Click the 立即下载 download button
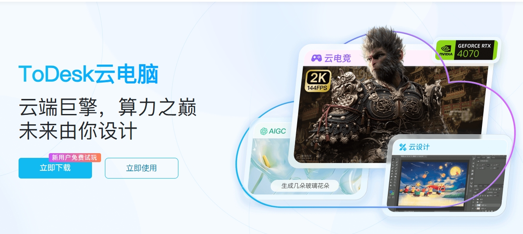Viewport: 523px width, 234px height. (55, 168)
